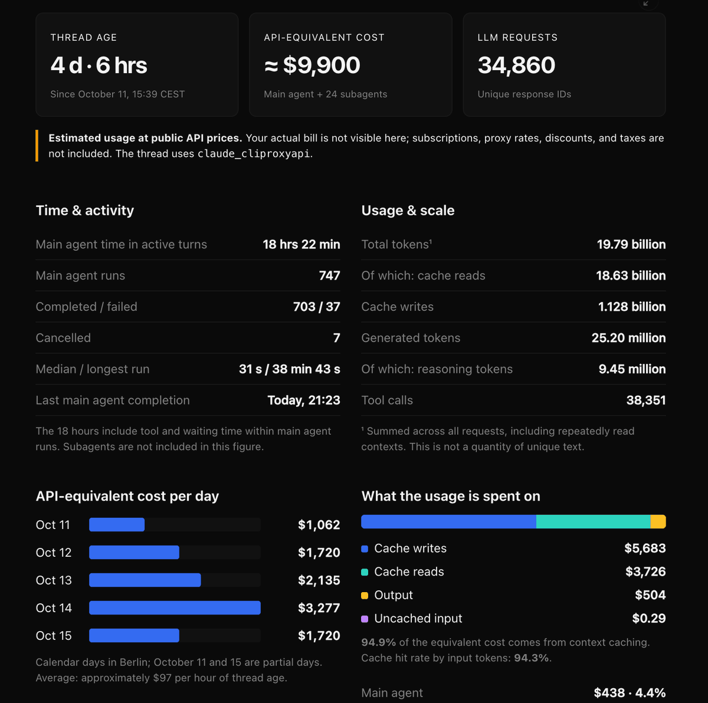Screen dimensions: 708x703
Task: Click the '18.63 billion' cache reads value
Action: pos(631,276)
